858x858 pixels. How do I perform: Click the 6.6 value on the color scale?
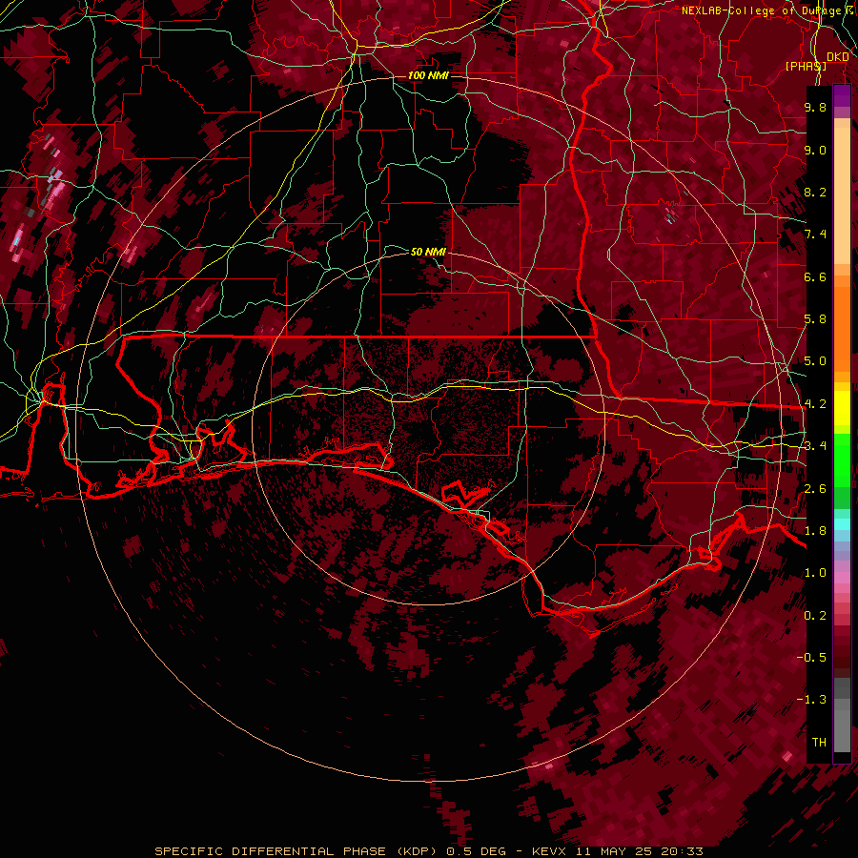point(815,276)
